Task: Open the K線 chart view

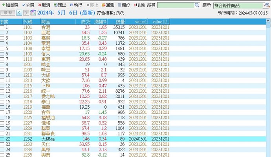Action: point(139,5)
